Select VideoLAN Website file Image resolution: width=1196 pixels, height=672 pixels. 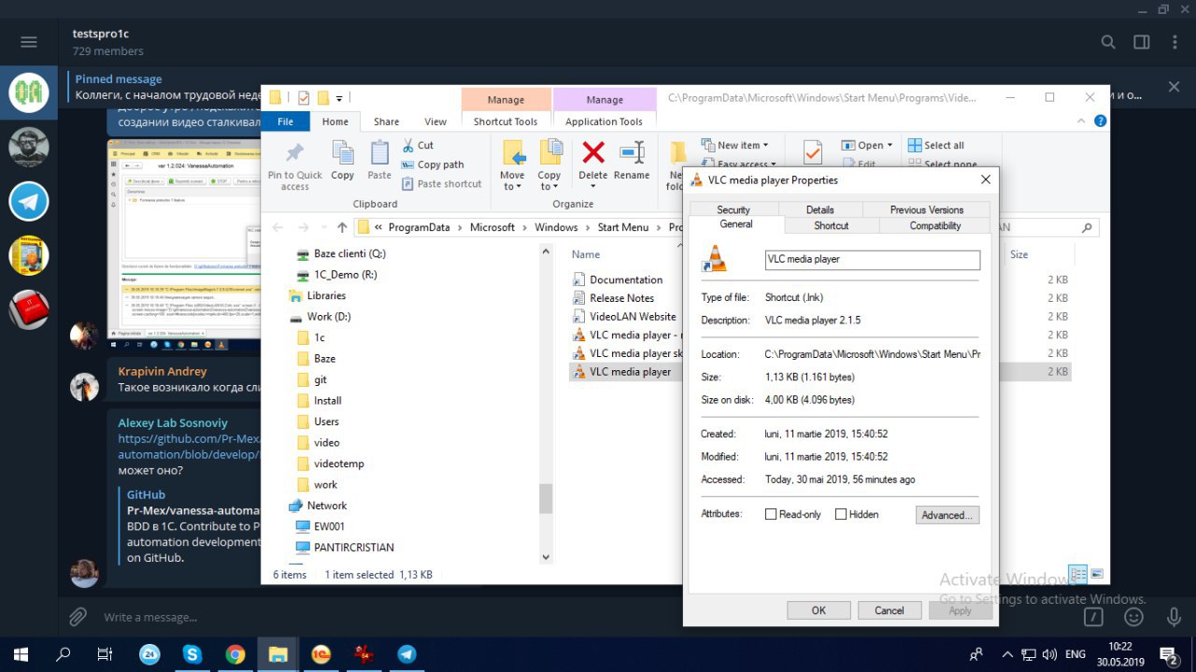click(632, 317)
